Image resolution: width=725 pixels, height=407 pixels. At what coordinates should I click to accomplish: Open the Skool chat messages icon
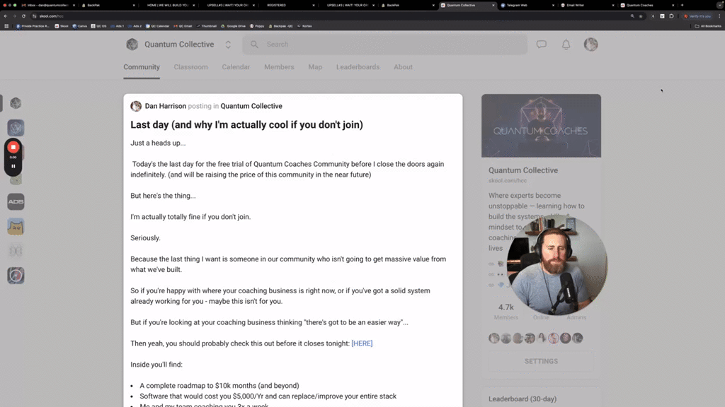click(x=541, y=45)
